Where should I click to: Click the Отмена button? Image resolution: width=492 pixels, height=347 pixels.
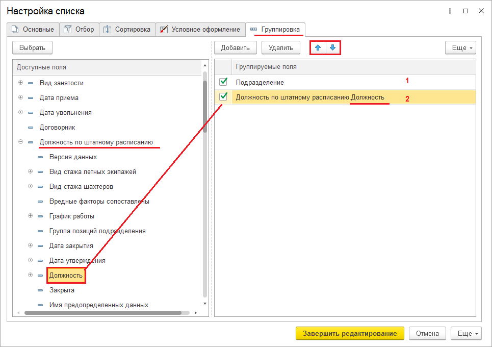tap(427, 333)
